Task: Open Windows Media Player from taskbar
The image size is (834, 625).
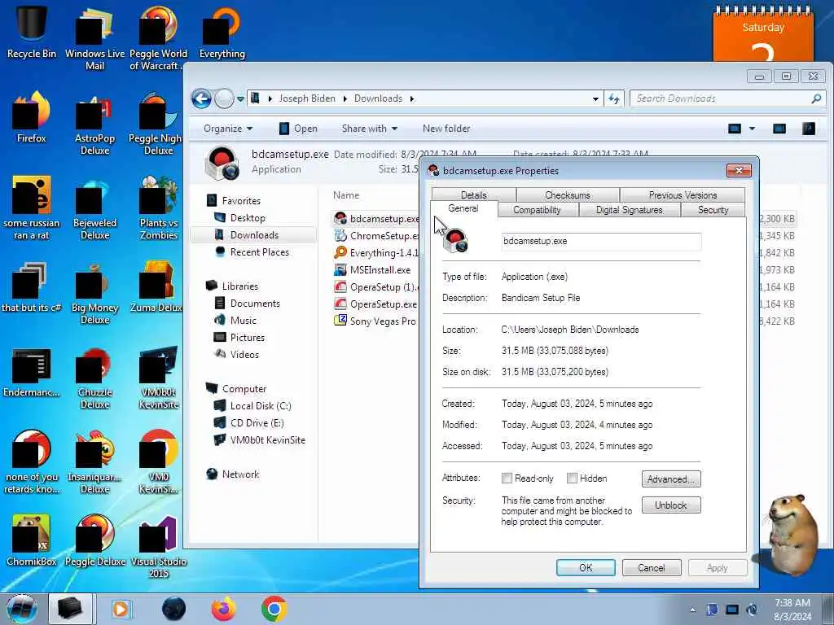Action: pyautogui.click(x=121, y=609)
